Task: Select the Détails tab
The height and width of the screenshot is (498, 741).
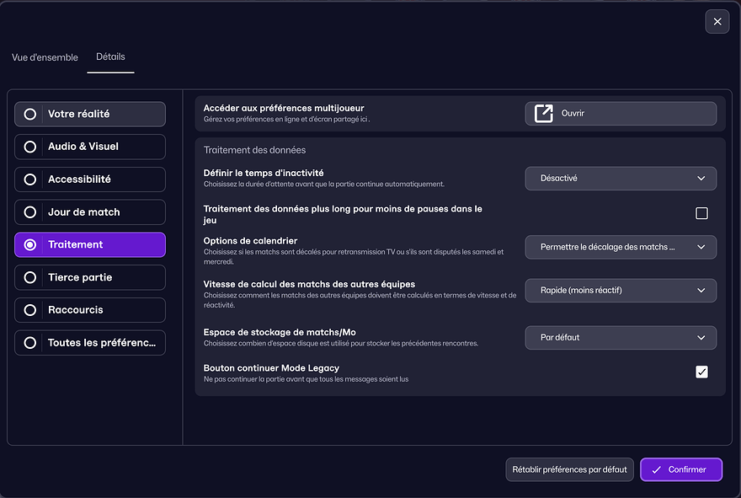Action: 110,57
